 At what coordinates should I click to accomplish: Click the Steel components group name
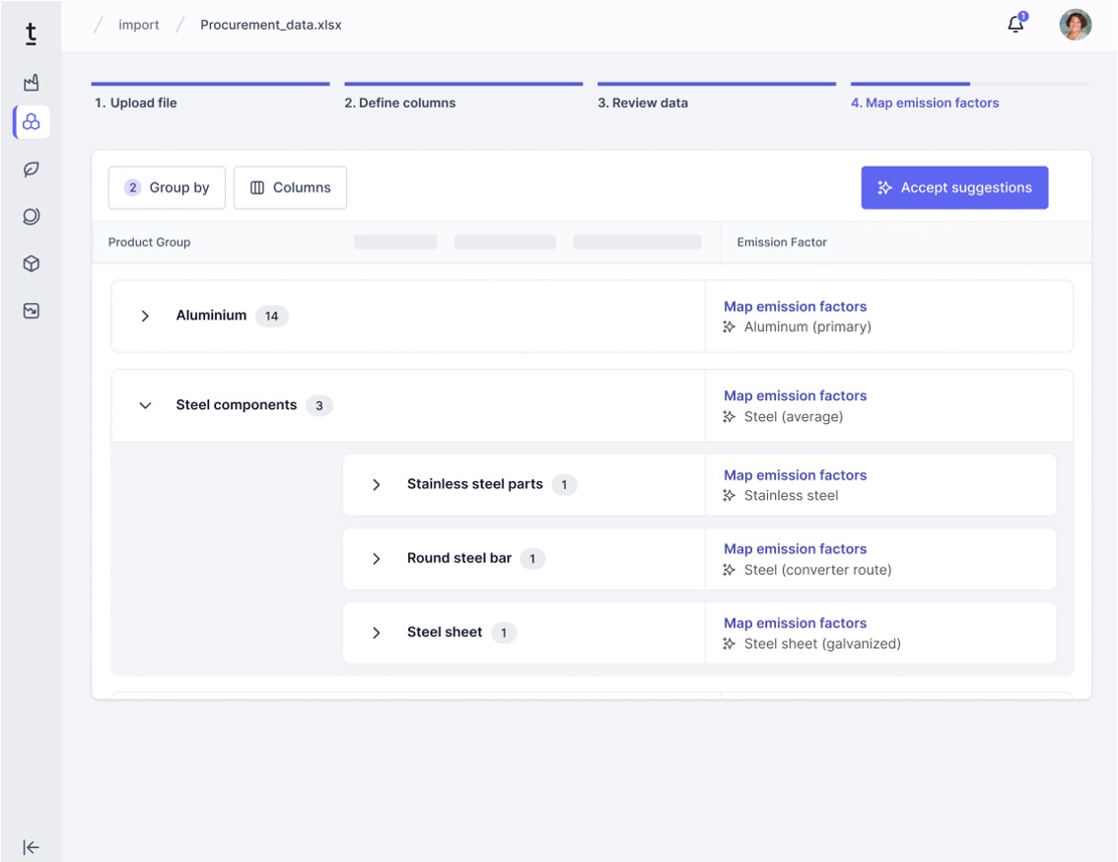coord(236,404)
